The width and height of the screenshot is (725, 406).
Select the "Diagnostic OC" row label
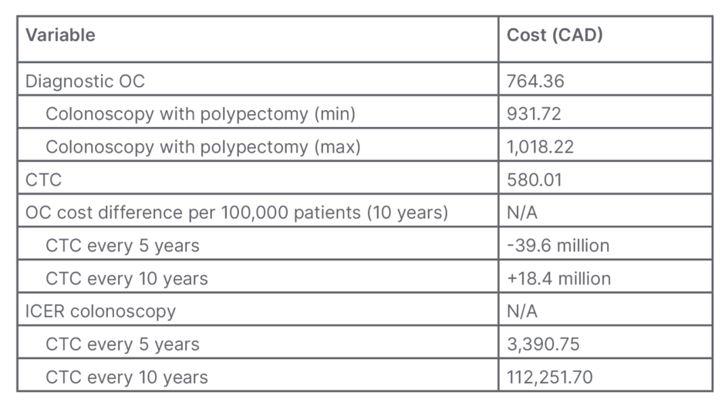[x=85, y=81]
